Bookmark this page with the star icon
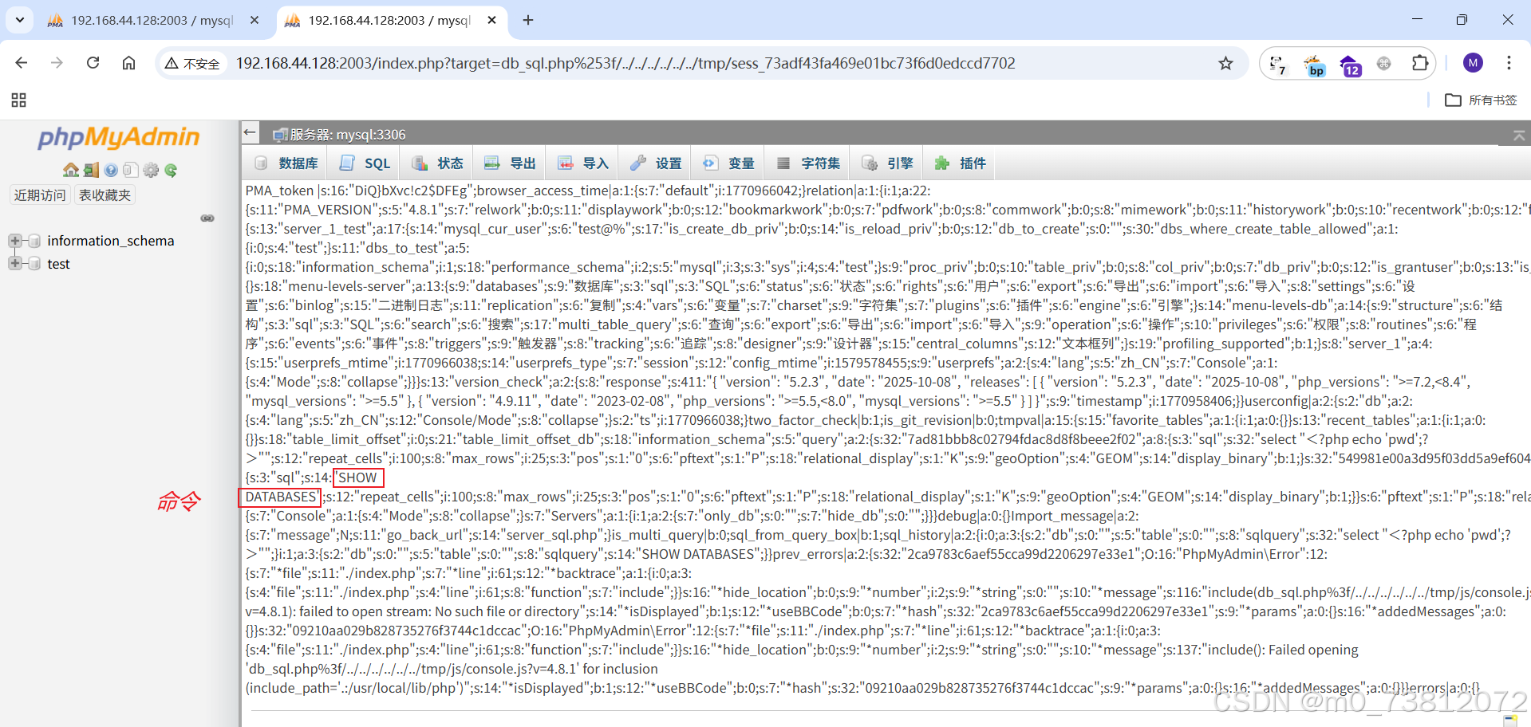This screenshot has height=727, width=1531. 1225,63
